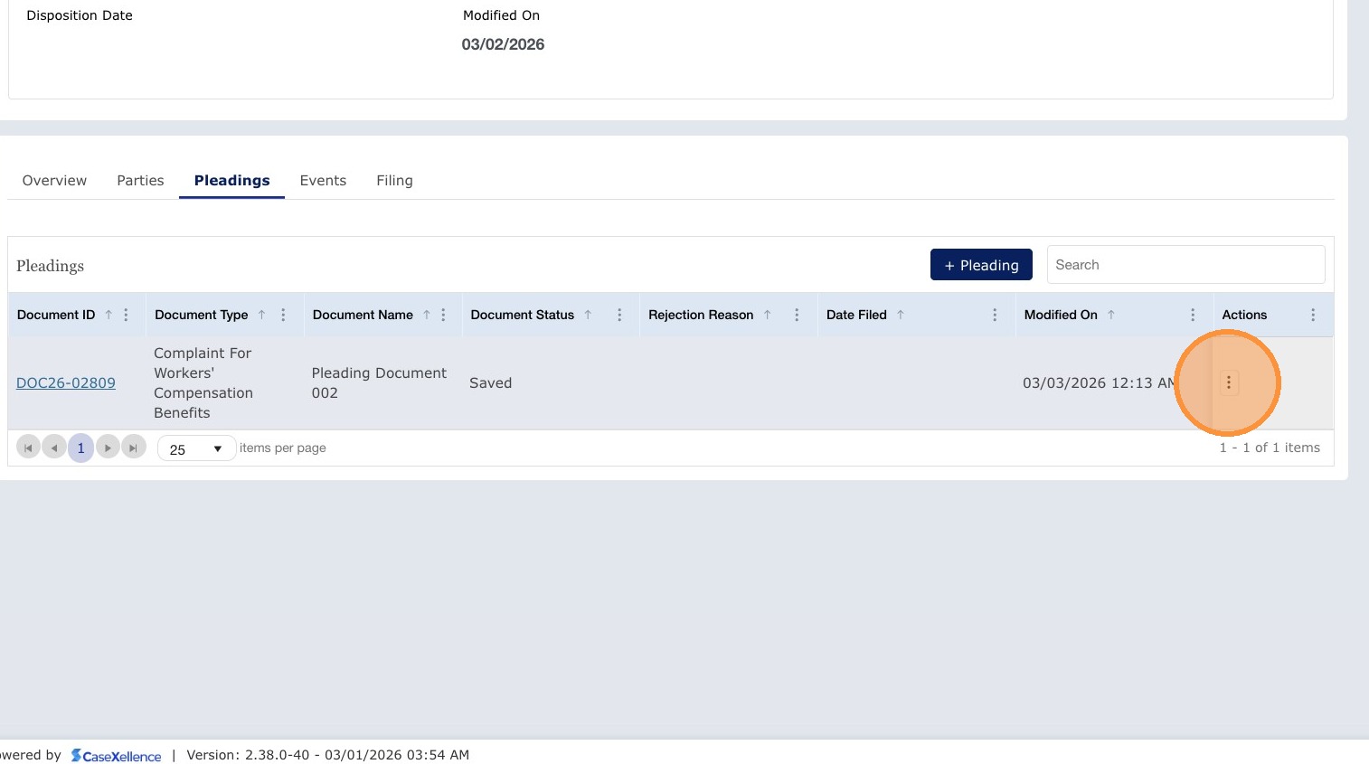Click the Modified On date 03/02/2026
This screenshot has height=764, width=1369.
[x=503, y=44]
